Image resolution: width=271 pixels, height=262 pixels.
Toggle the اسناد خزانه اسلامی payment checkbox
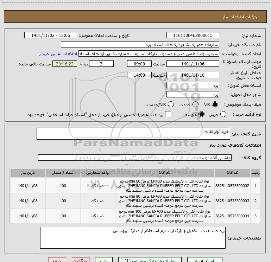click(168, 114)
